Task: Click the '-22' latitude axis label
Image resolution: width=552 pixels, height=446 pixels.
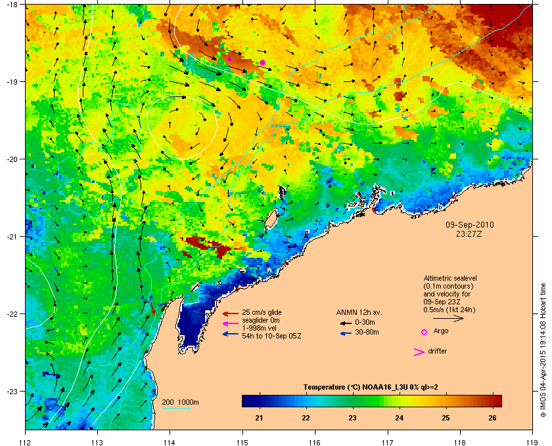Action: tap(11, 314)
